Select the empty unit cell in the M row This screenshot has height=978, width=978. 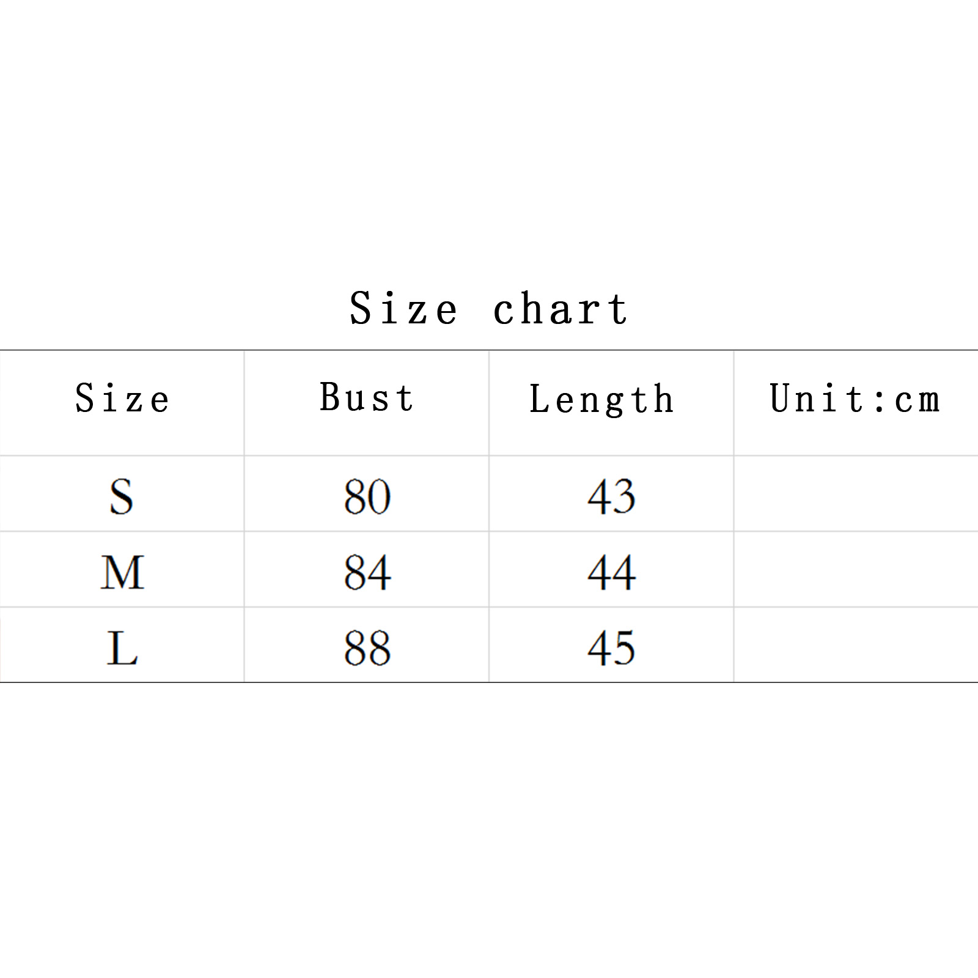(856, 570)
